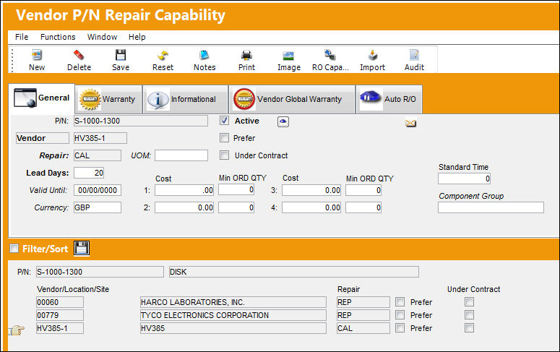The height and width of the screenshot is (352, 560).
Task: Click the eye icon next to Active
Action: click(x=283, y=122)
